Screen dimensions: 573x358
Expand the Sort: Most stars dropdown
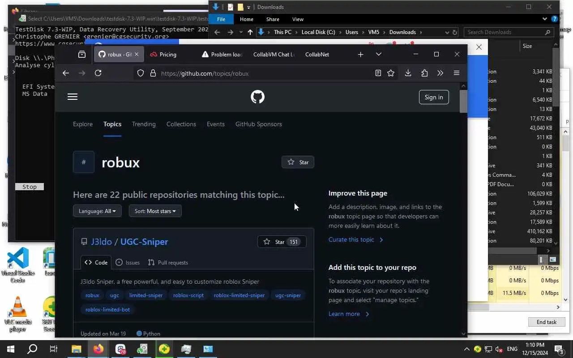pos(155,211)
